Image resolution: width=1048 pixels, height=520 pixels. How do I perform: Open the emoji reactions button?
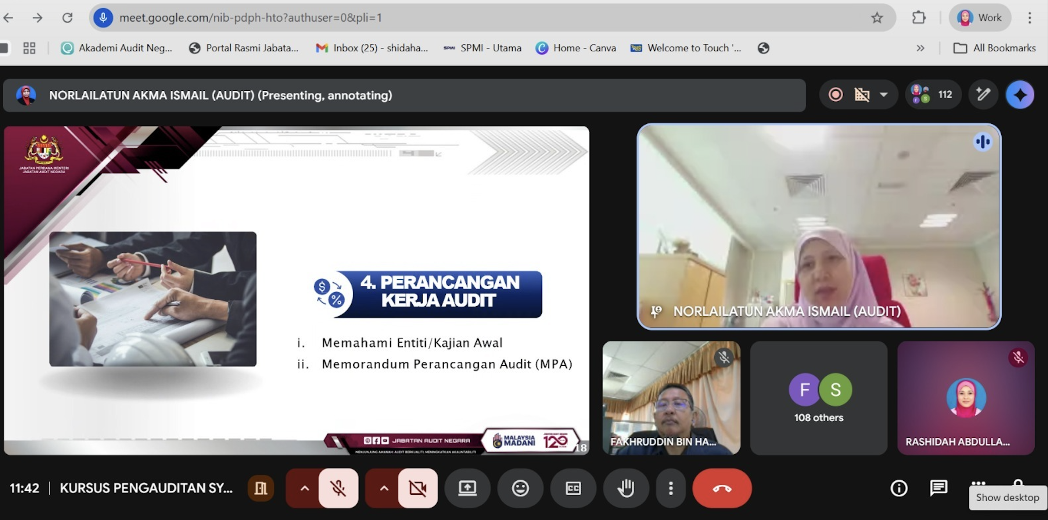(x=520, y=488)
